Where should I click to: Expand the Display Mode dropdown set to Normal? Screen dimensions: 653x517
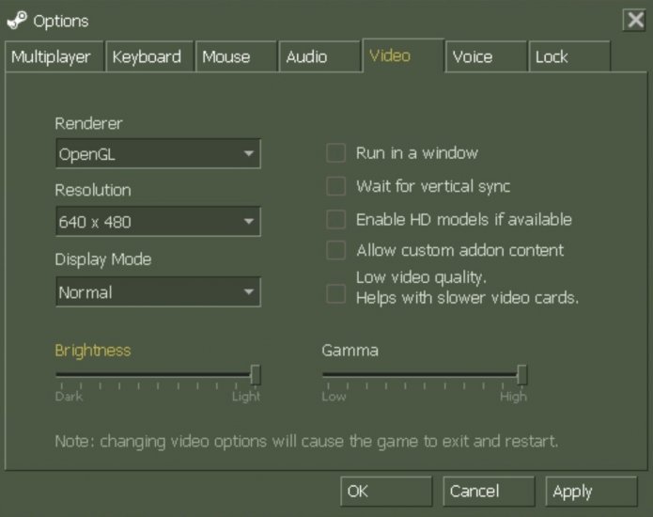157,292
